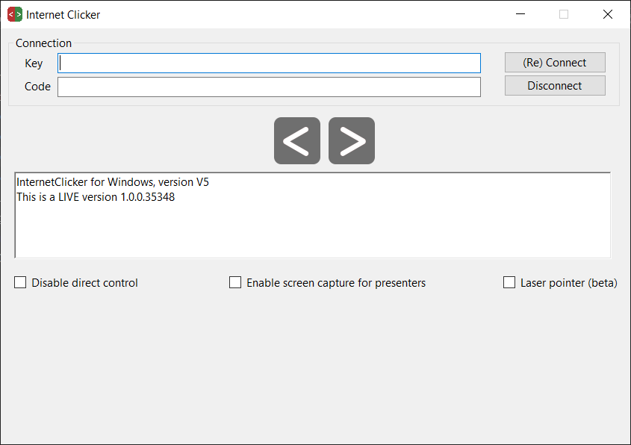The image size is (631, 445).
Task: Click the "Connection" group box heading
Action: (43, 43)
